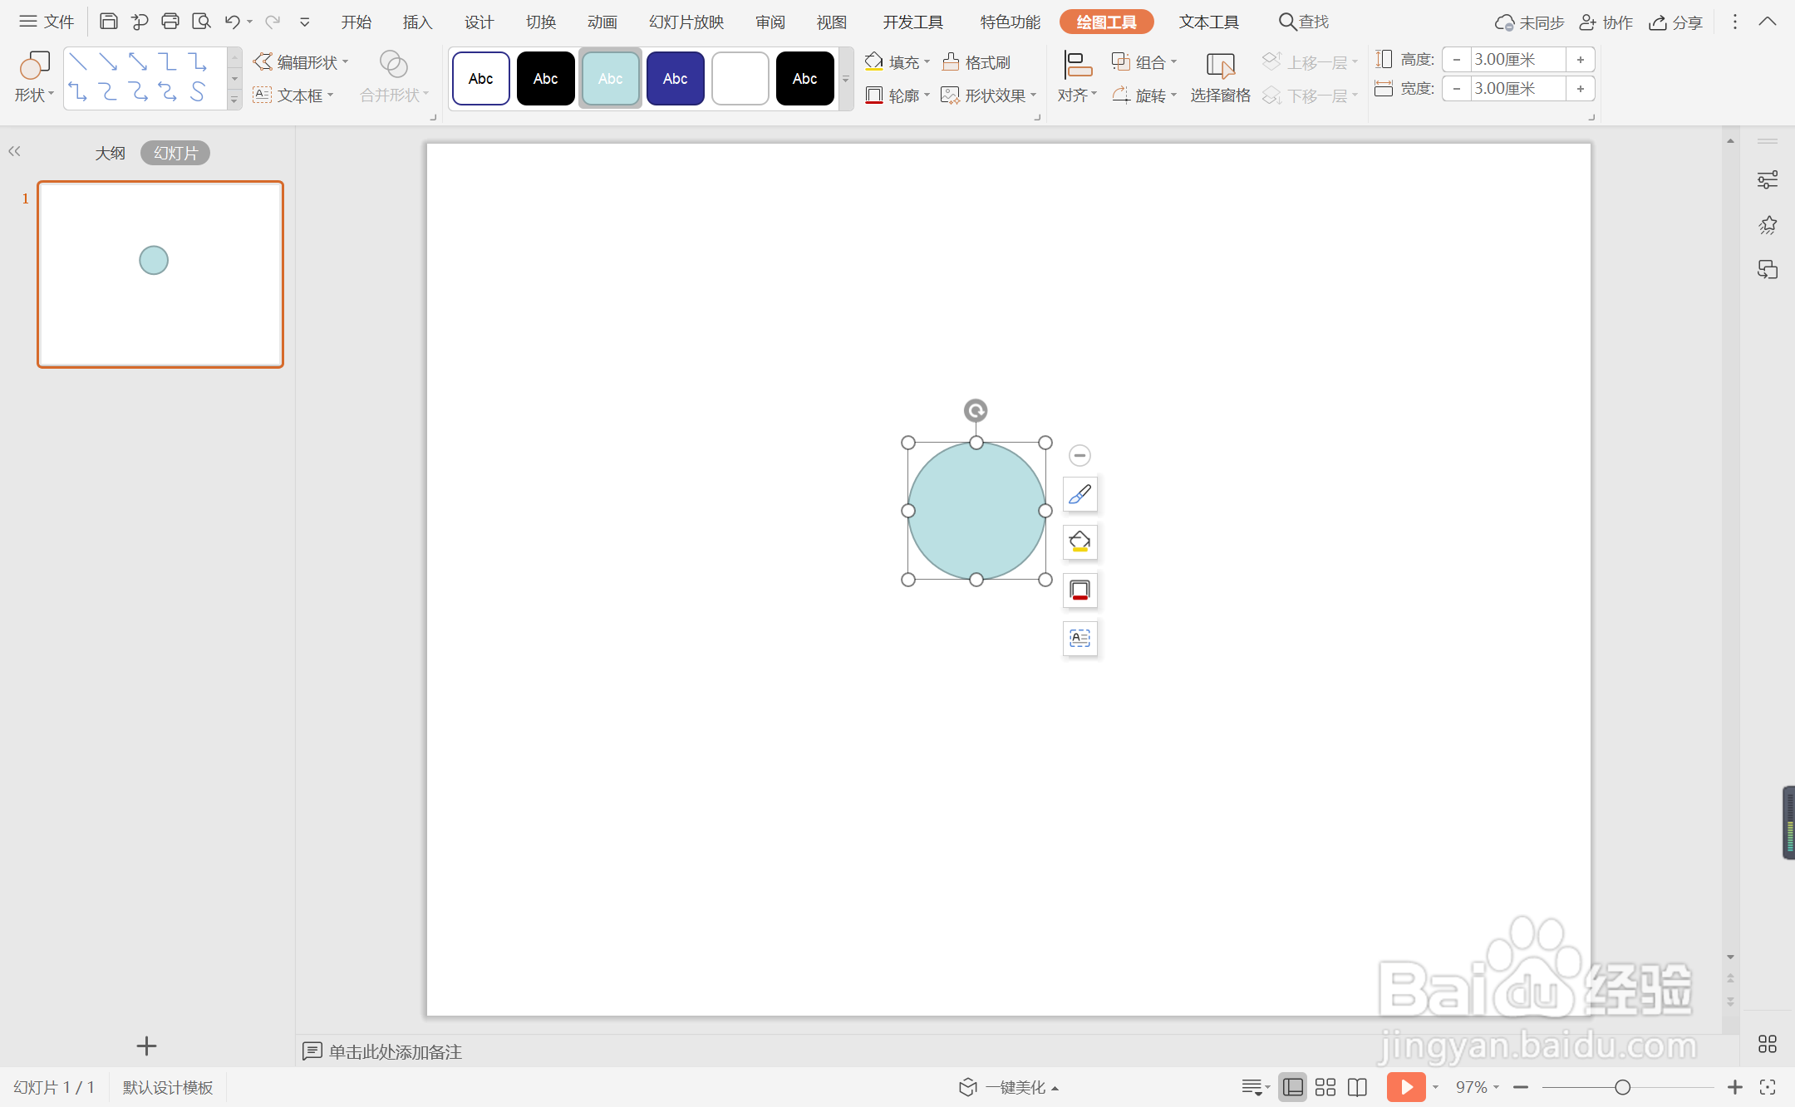
Task: Switch panel to 幻灯片 view
Action: 175,153
